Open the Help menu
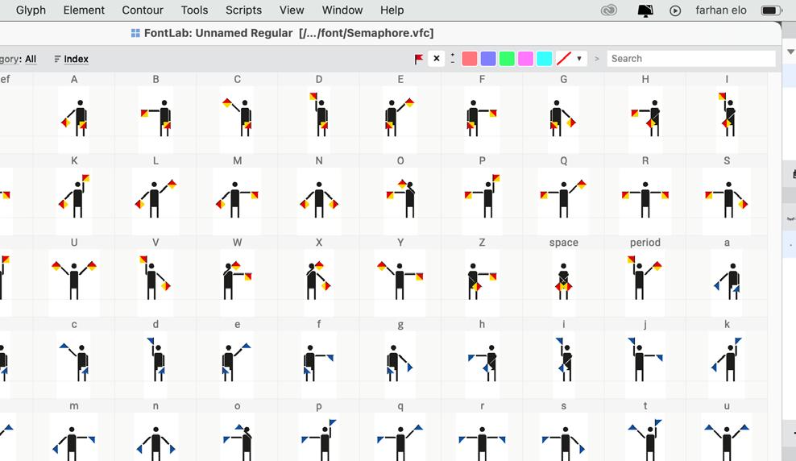Image resolution: width=796 pixels, height=461 pixels. 392,10
